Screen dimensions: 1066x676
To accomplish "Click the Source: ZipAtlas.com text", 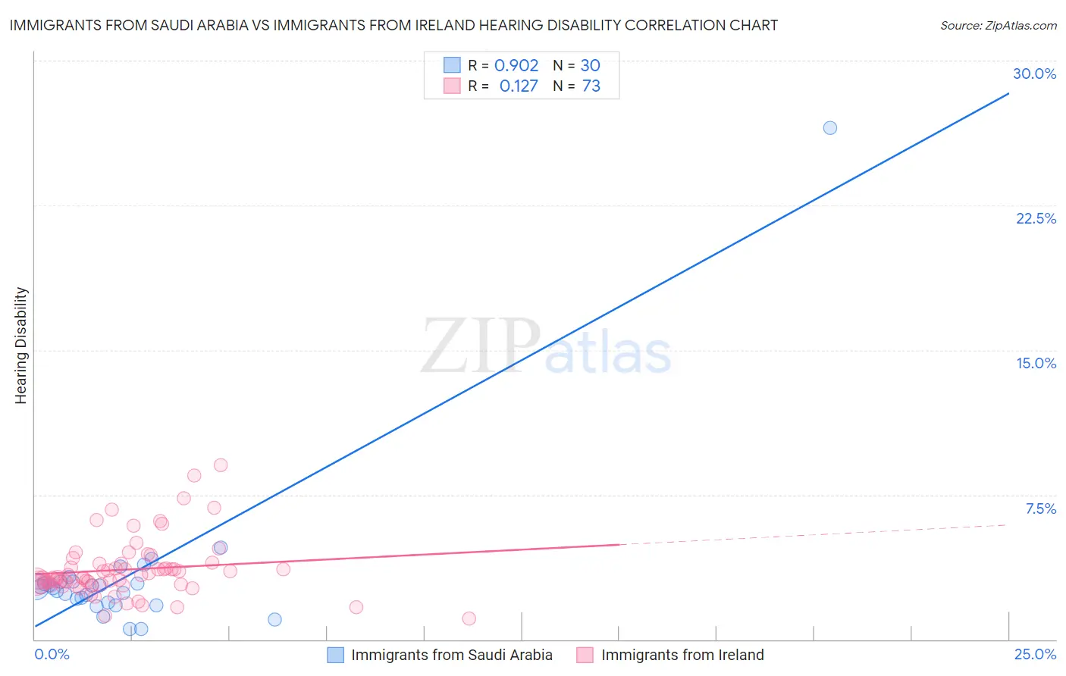I will [x=999, y=25].
